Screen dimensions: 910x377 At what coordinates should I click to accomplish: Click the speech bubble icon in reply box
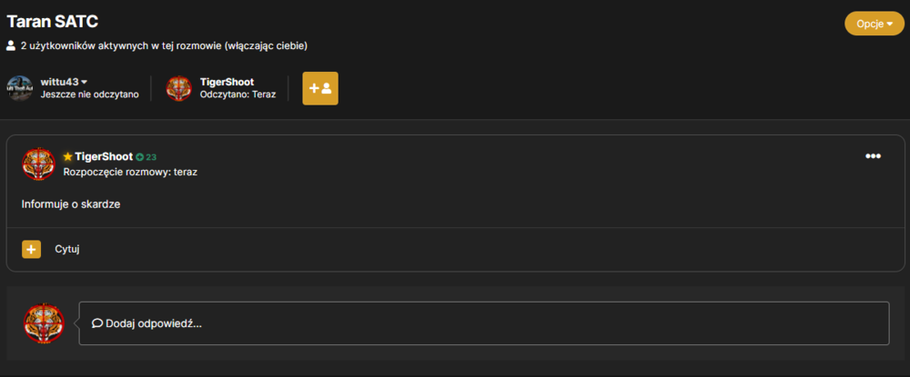97,323
